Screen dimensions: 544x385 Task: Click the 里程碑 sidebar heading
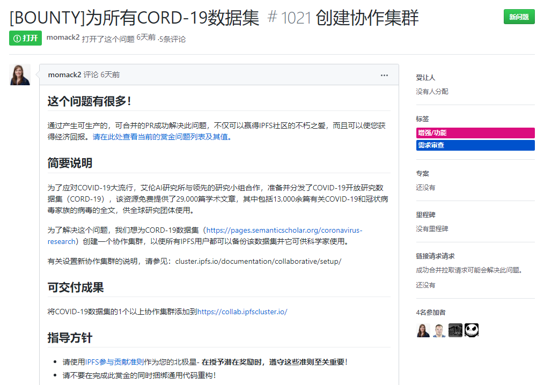(425, 214)
